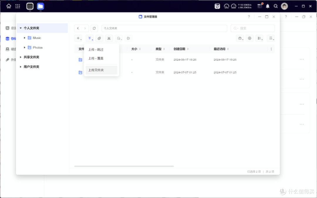Switch to the dark square app in top bar

coord(30,6)
